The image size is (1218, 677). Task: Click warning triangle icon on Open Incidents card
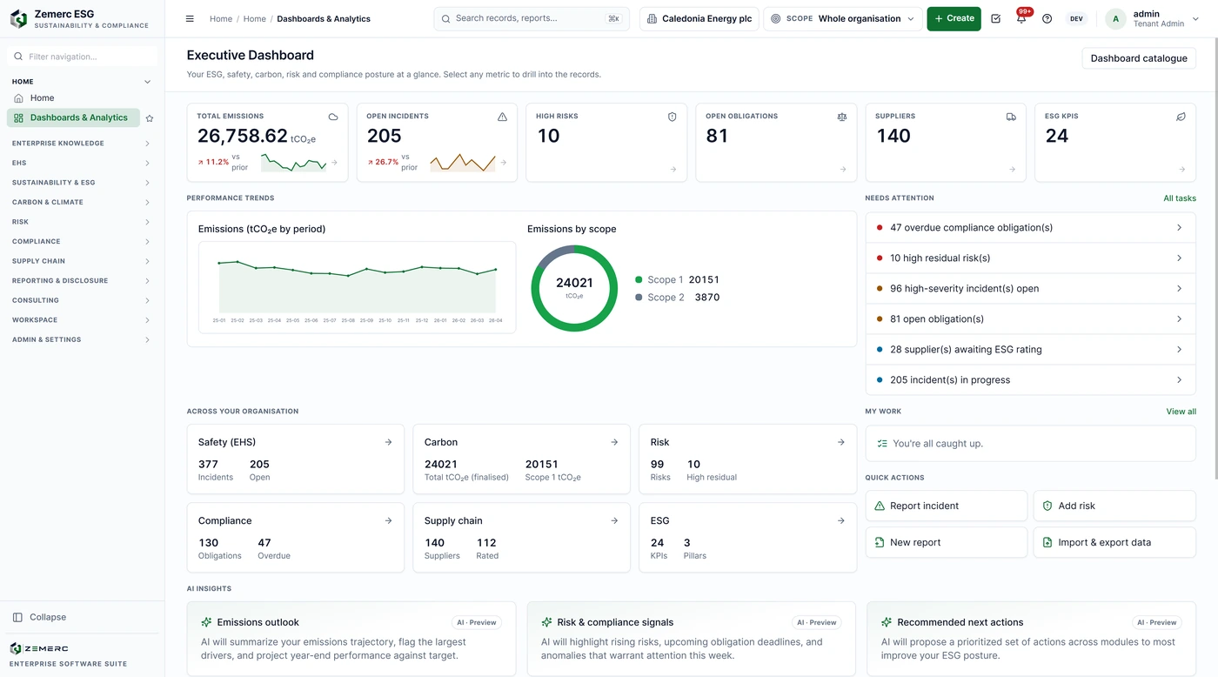(x=502, y=117)
